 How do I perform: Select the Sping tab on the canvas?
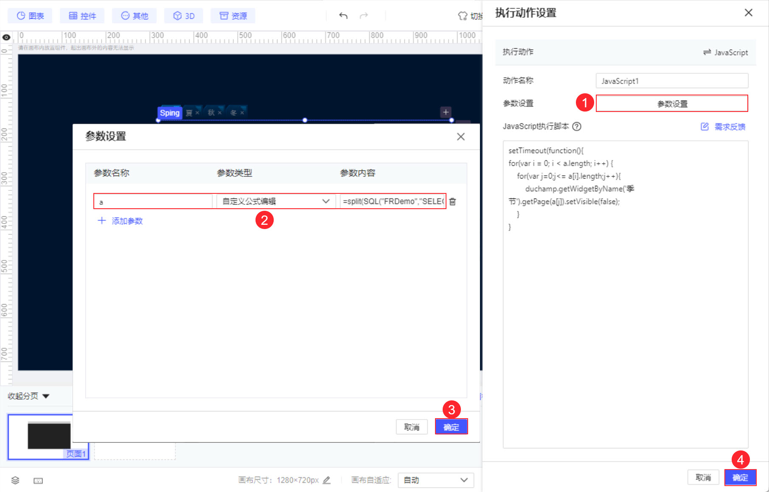[170, 113]
